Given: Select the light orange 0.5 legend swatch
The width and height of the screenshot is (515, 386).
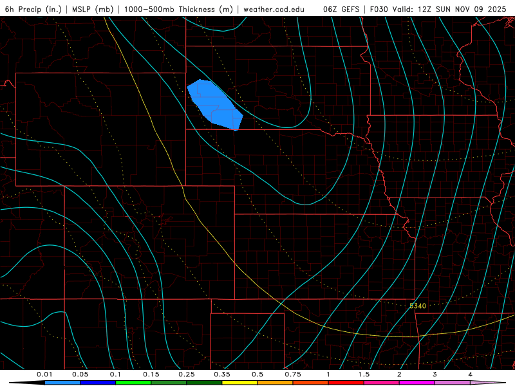Looking at the screenshot, I should point(276,383).
